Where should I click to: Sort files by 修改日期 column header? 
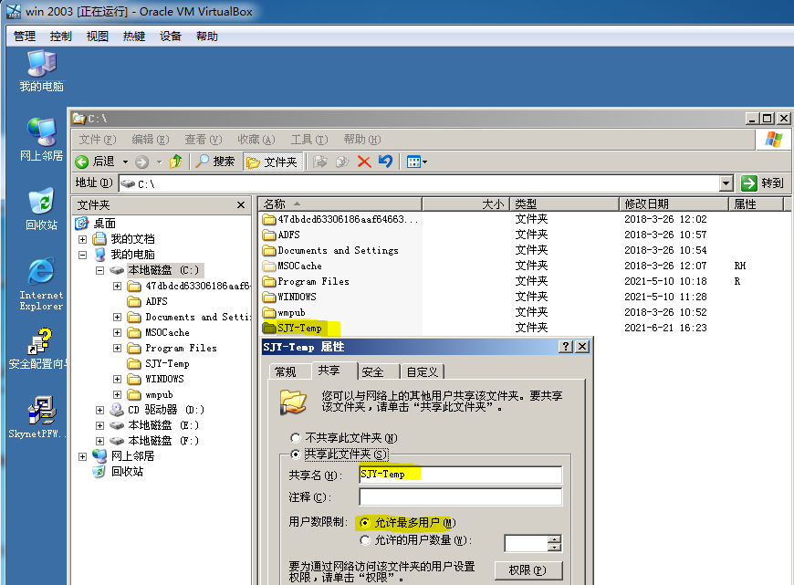pyautogui.click(x=673, y=204)
